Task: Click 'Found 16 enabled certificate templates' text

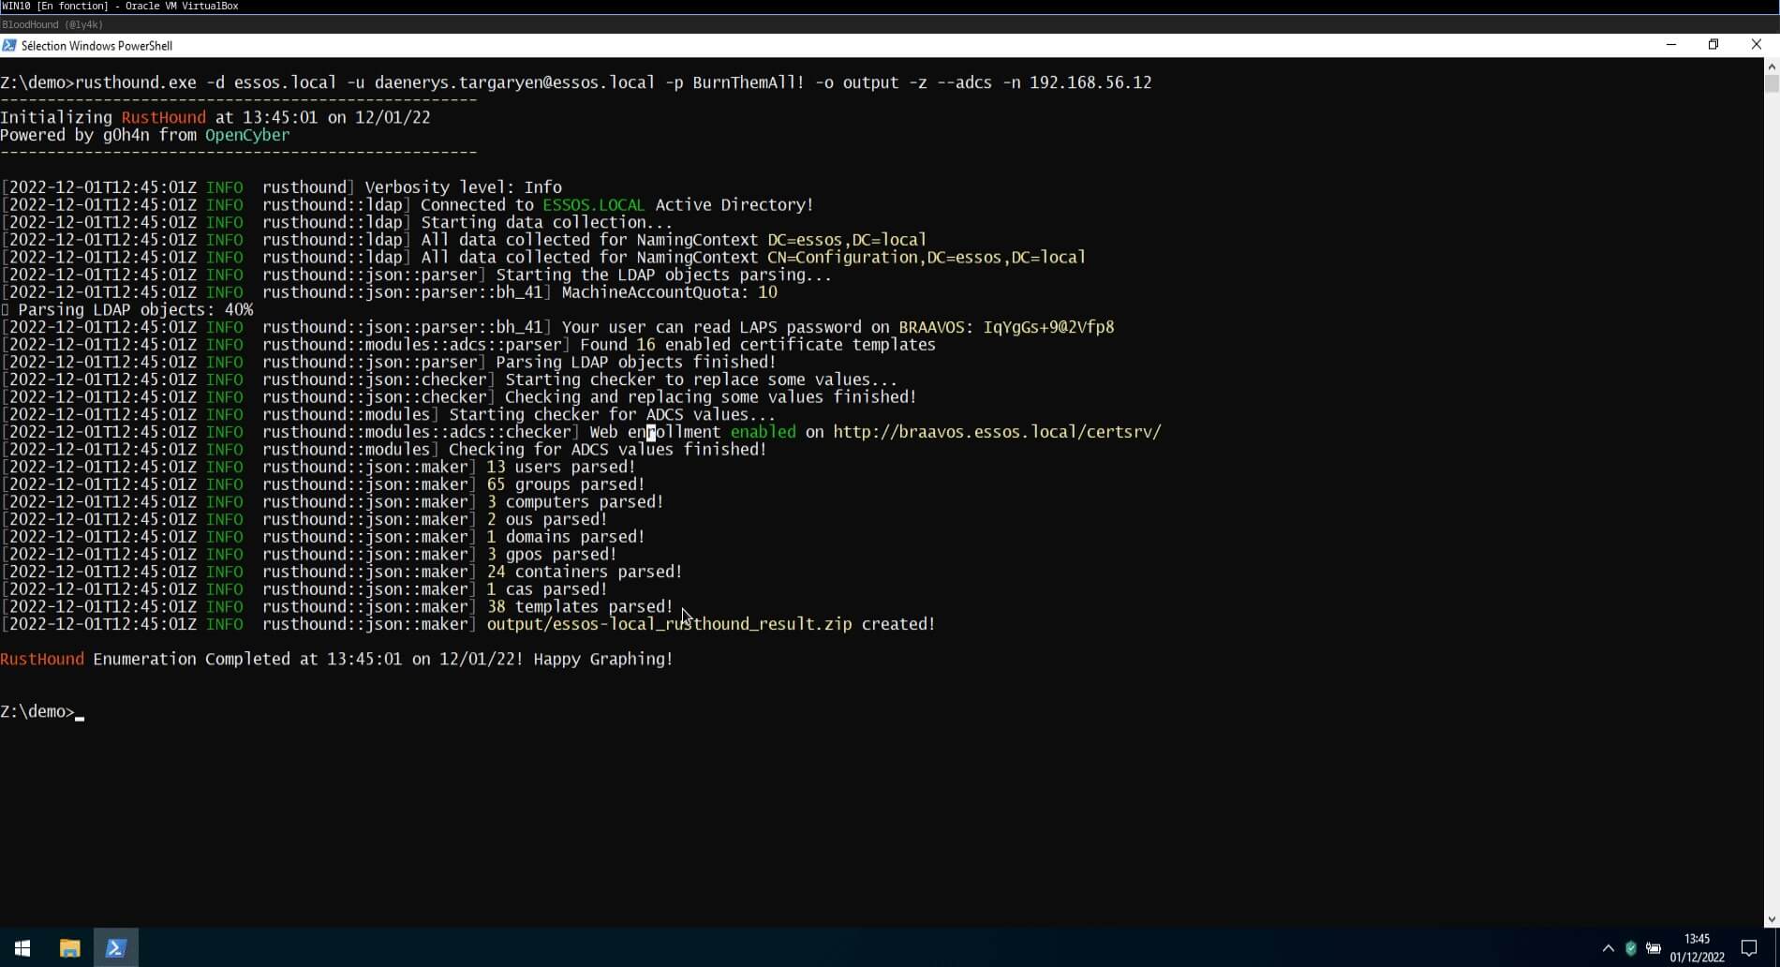Action: coord(758,345)
